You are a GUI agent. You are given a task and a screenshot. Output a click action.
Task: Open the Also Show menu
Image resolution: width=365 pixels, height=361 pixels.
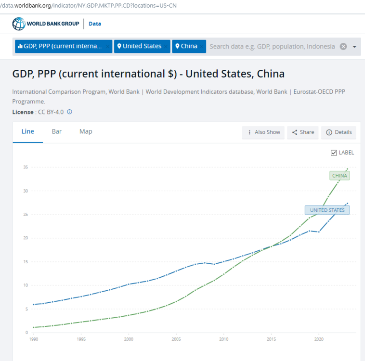[x=263, y=132]
